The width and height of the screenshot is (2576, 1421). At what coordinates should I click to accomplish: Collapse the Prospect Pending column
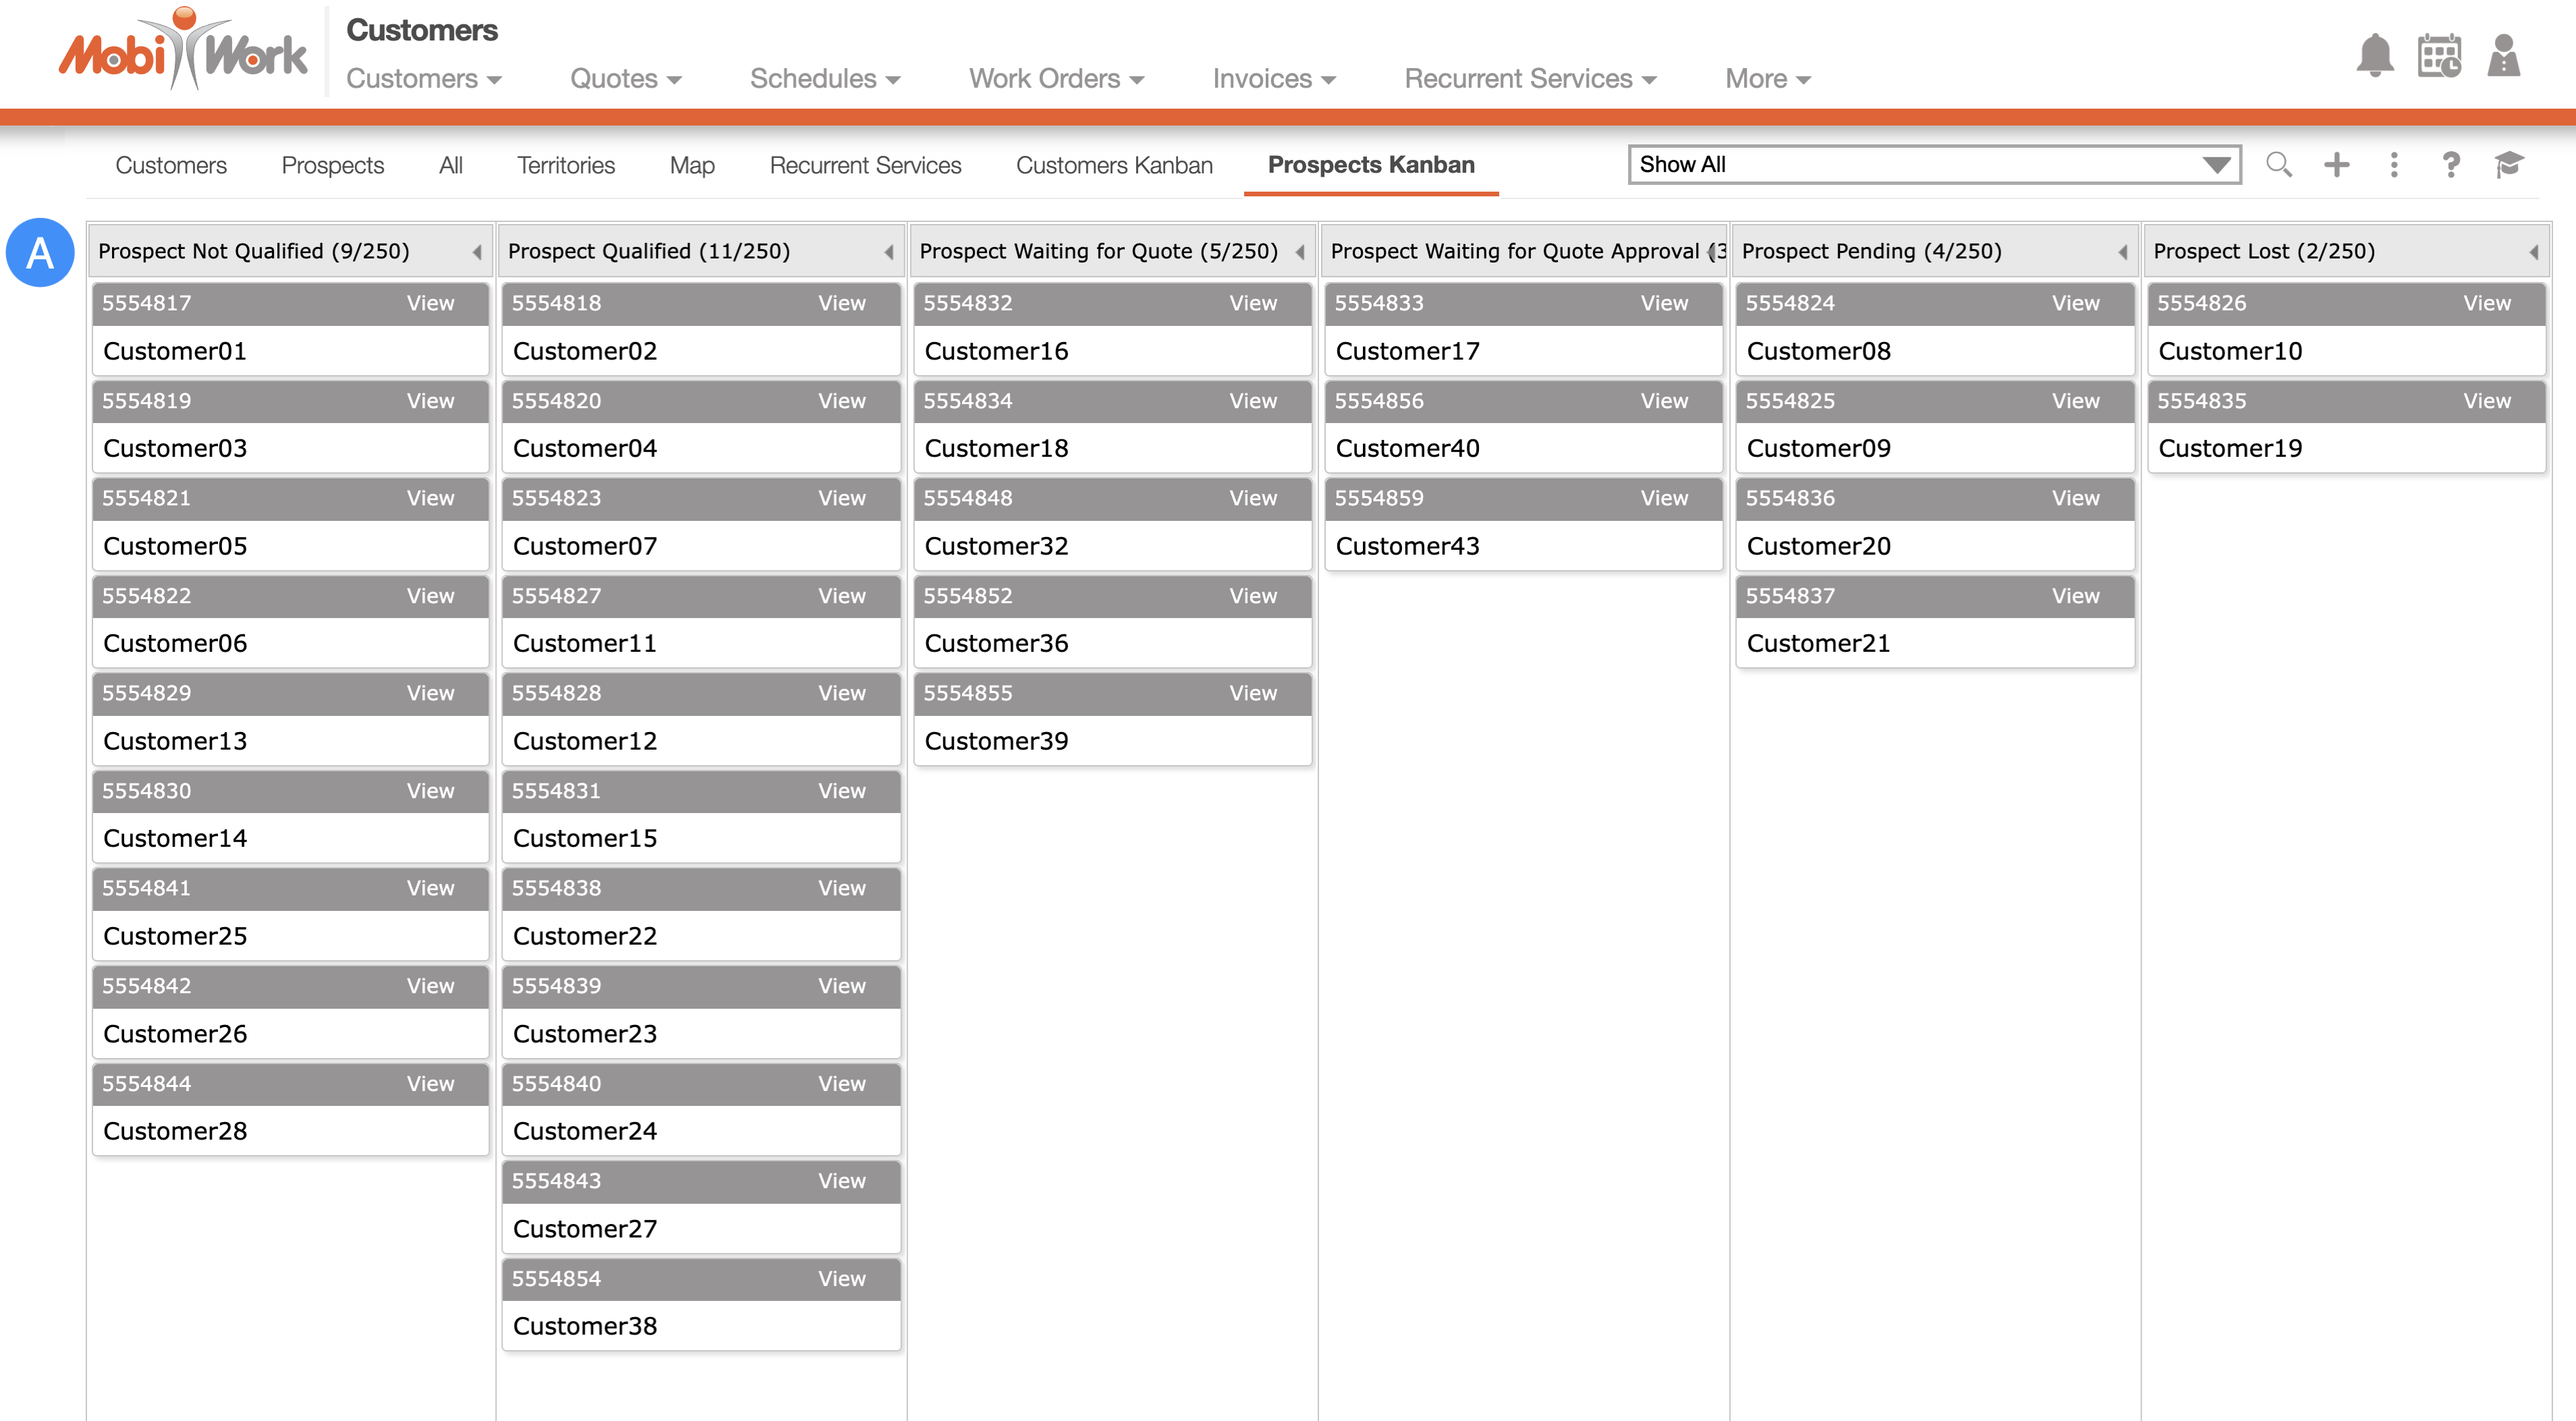[x=2122, y=252]
